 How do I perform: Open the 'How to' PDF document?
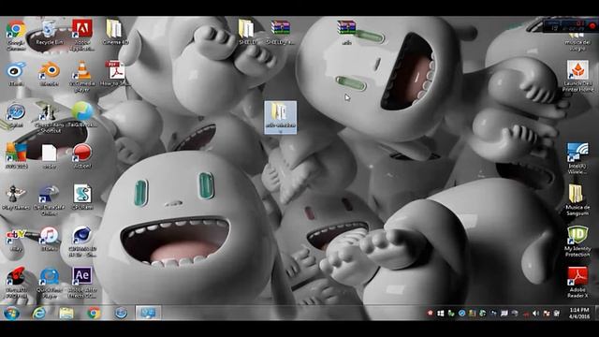point(115,74)
